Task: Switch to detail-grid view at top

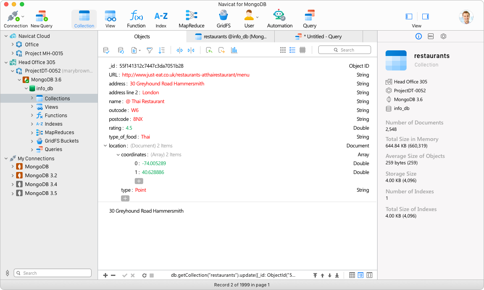Action: click(302, 50)
